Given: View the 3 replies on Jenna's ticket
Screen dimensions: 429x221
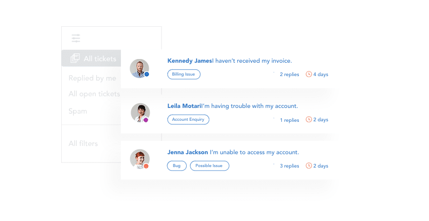Looking at the screenshot, I should [x=289, y=166].
